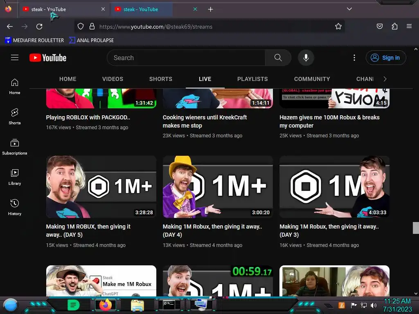Switch to the channel HOME tab
The height and width of the screenshot is (314, 419).
tap(68, 79)
